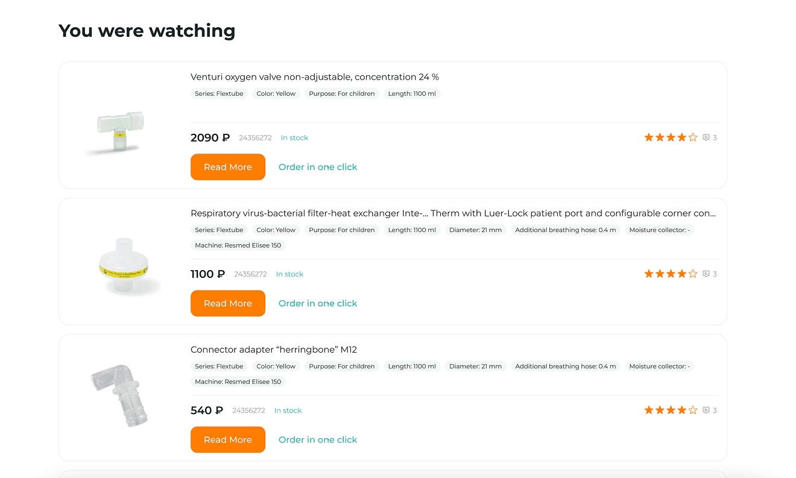Open Respiratory filter product image
796x478 pixels.
(x=124, y=266)
